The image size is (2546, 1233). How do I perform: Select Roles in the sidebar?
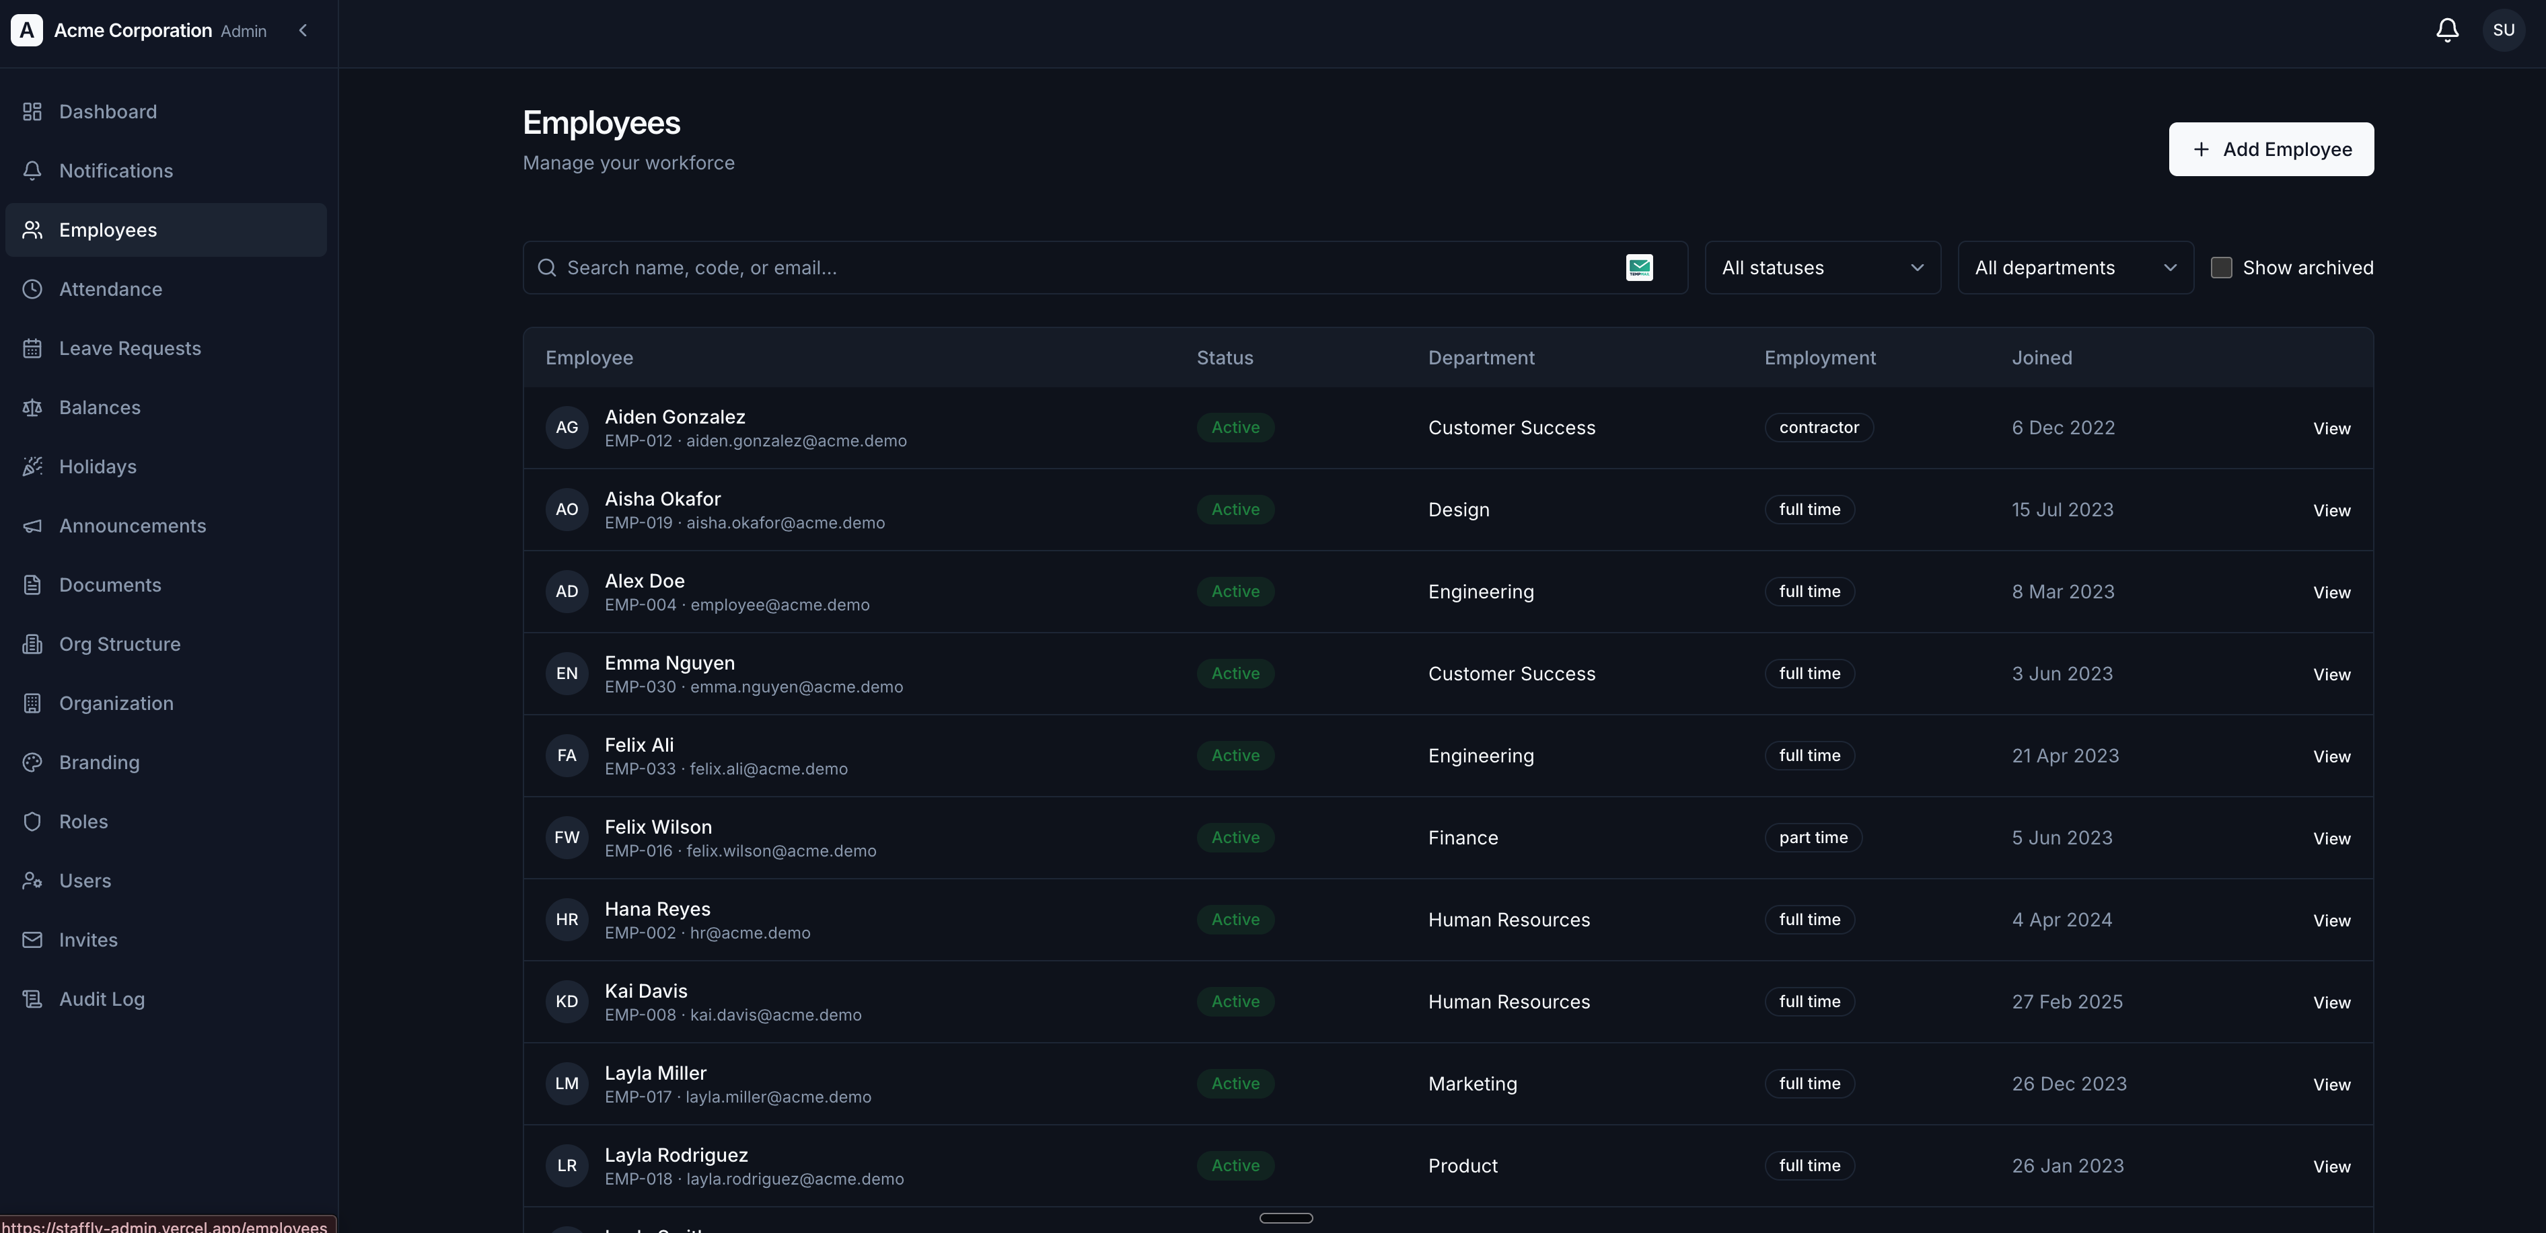point(166,822)
